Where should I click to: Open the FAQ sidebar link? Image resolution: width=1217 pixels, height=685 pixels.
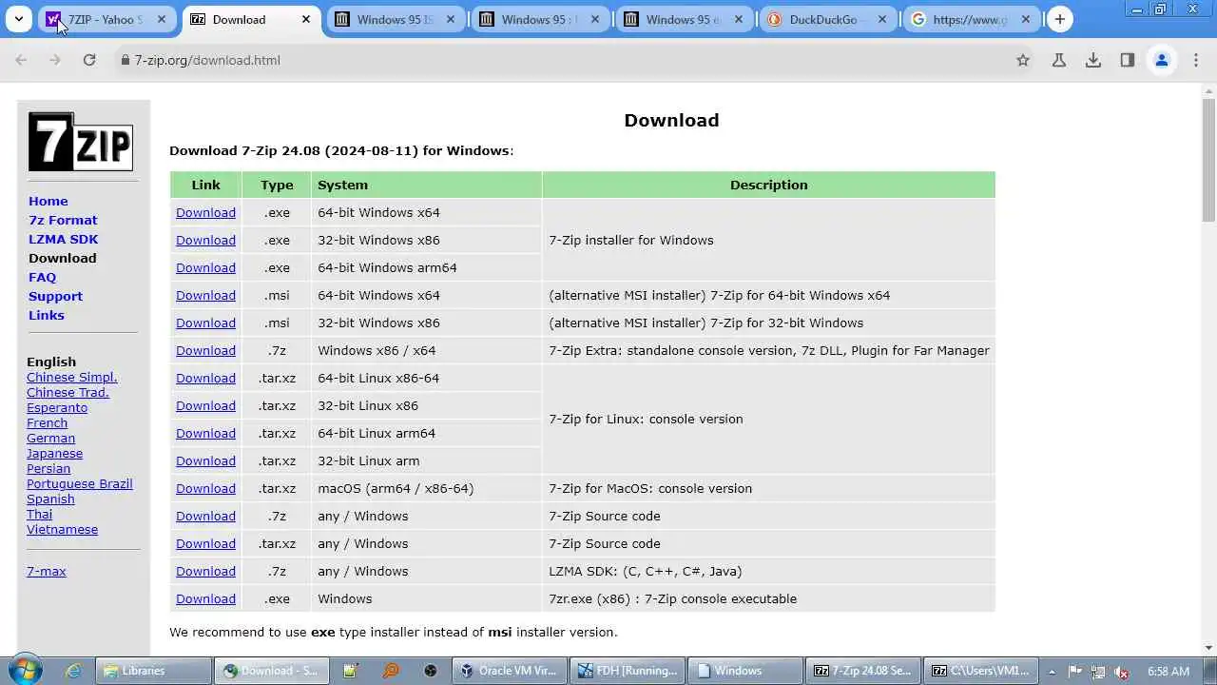(42, 277)
